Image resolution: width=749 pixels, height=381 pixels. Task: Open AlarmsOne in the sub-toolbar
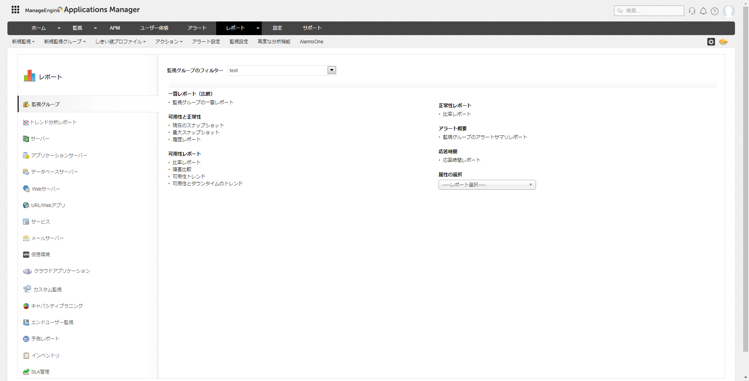(x=311, y=42)
